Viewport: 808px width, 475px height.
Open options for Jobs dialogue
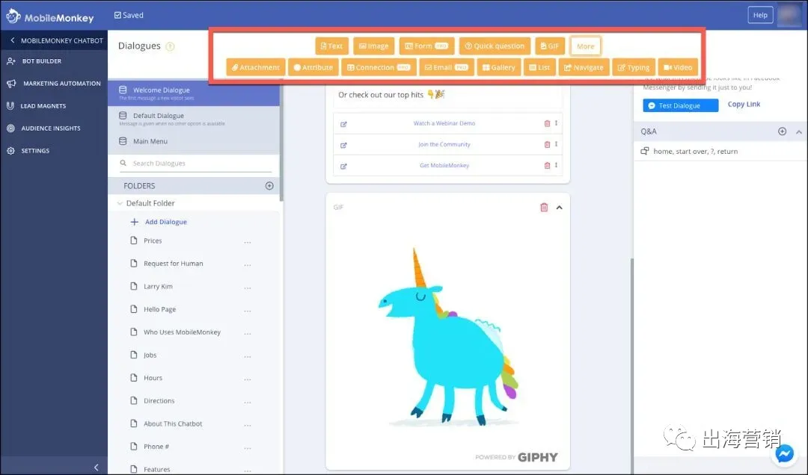(x=248, y=356)
